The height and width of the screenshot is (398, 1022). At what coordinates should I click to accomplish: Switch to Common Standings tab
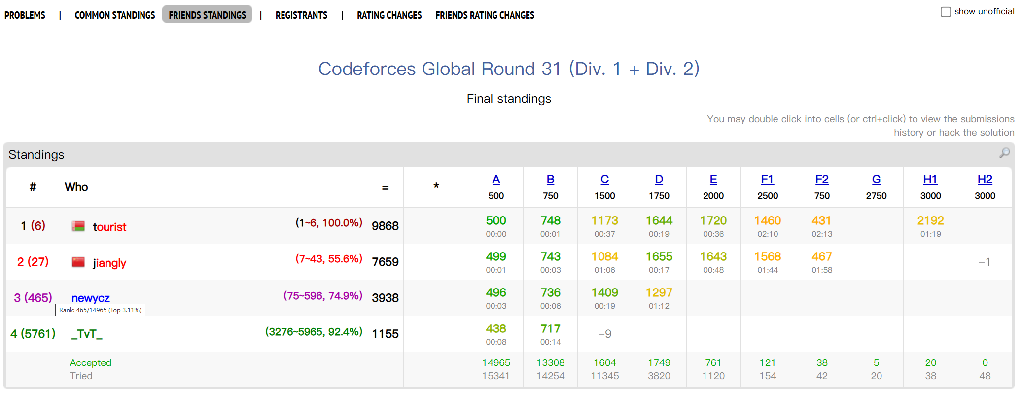(115, 15)
